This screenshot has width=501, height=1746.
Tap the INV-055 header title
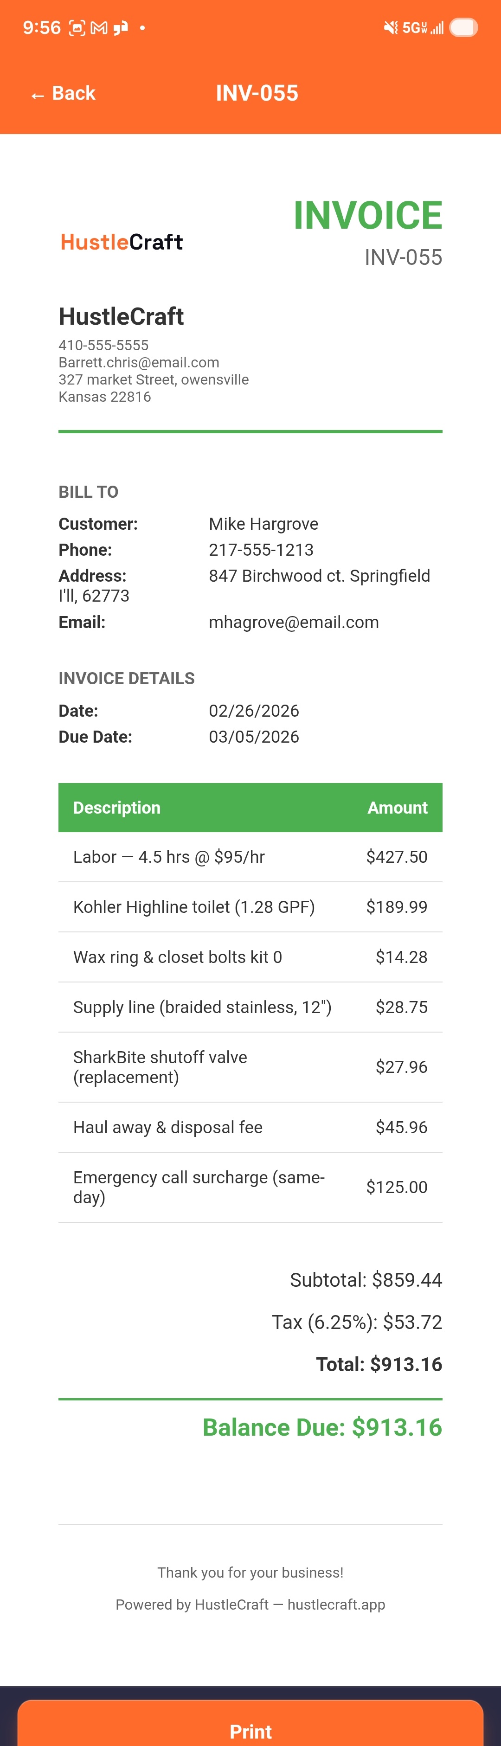257,94
